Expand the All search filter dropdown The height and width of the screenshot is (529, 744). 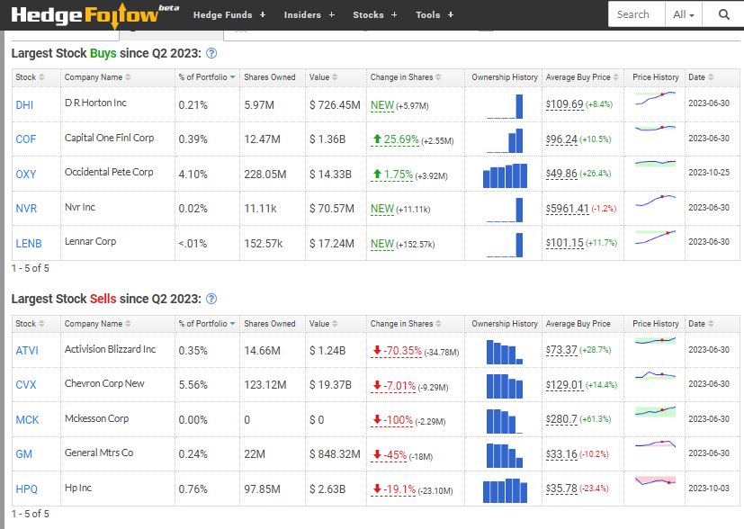coord(683,14)
